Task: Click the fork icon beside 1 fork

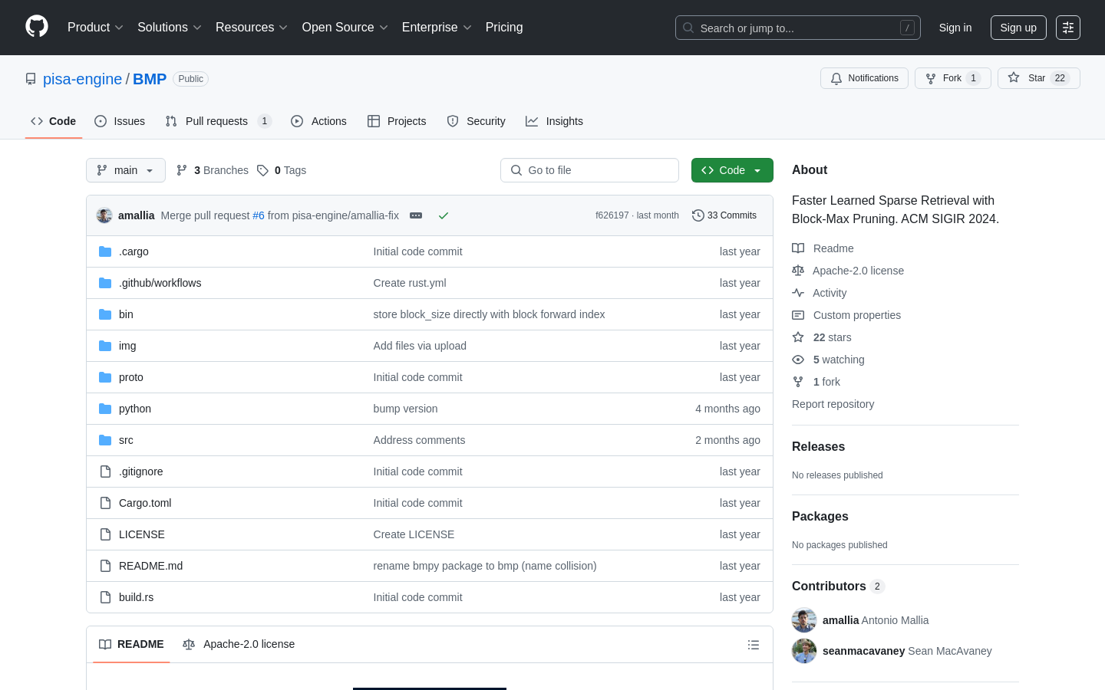Action: click(x=798, y=382)
